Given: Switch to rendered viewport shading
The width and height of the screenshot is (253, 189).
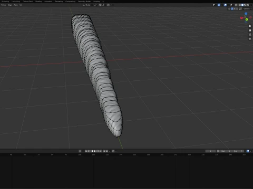Looking at the screenshot, I should (x=248, y=5).
